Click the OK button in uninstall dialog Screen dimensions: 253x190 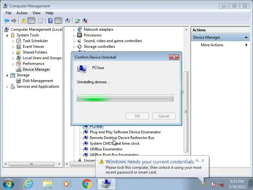click(137, 116)
